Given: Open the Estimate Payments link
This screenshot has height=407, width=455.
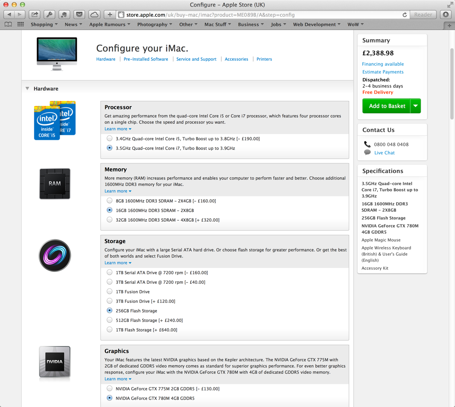Looking at the screenshot, I should [x=383, y=72].
